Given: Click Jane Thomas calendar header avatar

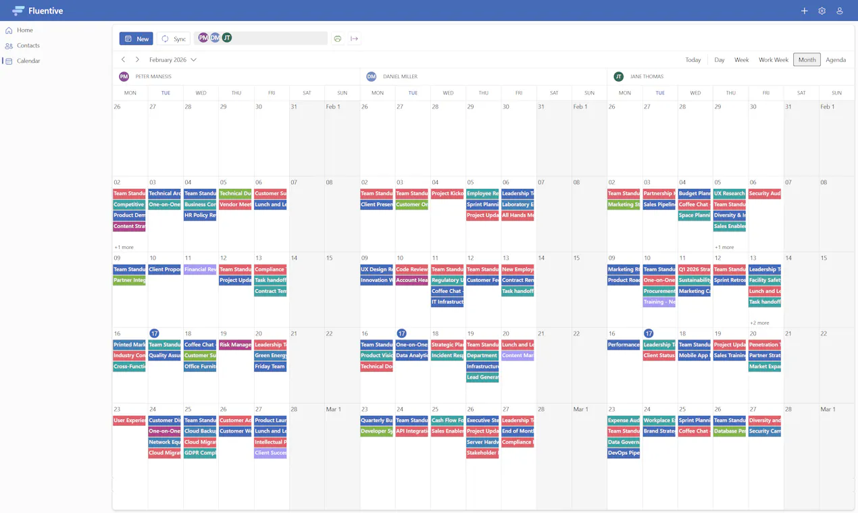Looking at the screenshot, I should click(619, 77).
